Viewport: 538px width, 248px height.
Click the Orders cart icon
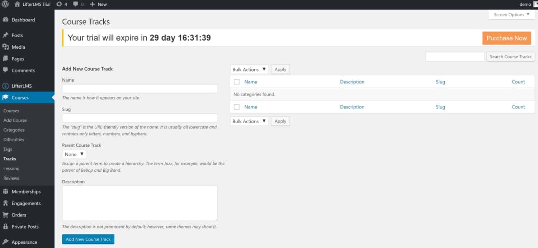5,215
